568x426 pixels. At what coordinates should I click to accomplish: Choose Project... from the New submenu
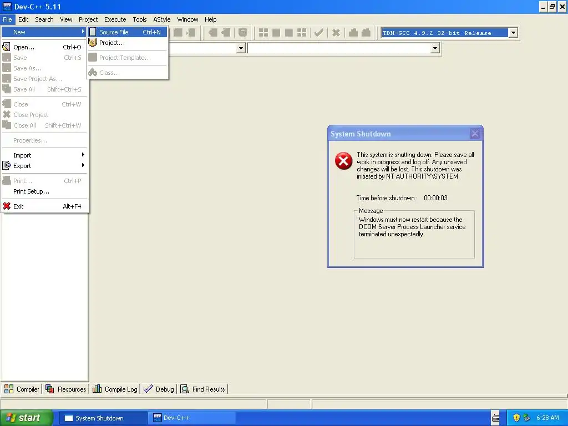[x=128, y=42]
